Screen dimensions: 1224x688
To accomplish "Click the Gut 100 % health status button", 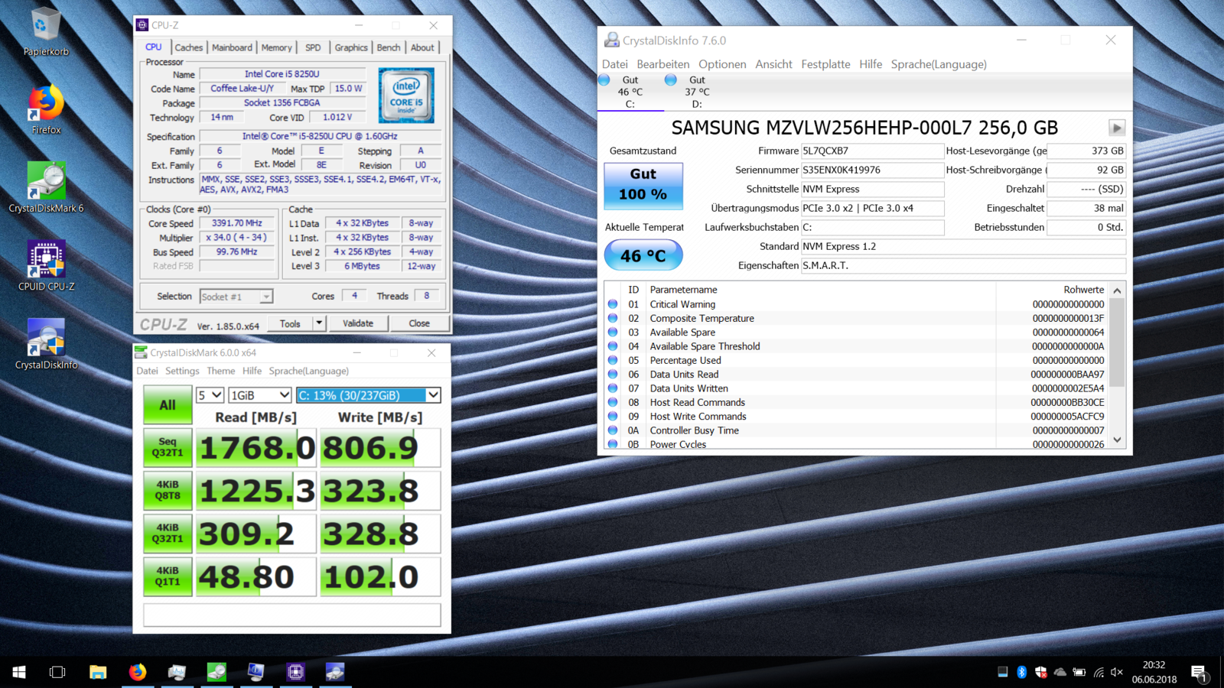I will [643, 185].
